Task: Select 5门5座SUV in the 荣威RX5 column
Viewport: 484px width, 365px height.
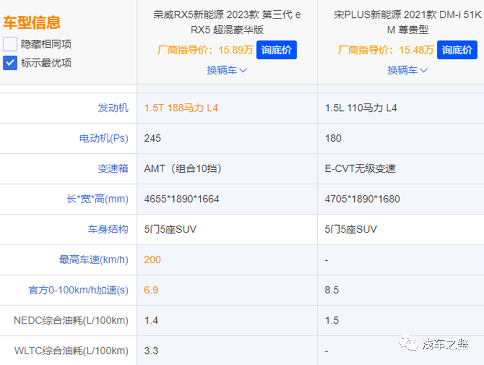Action: 170,229
